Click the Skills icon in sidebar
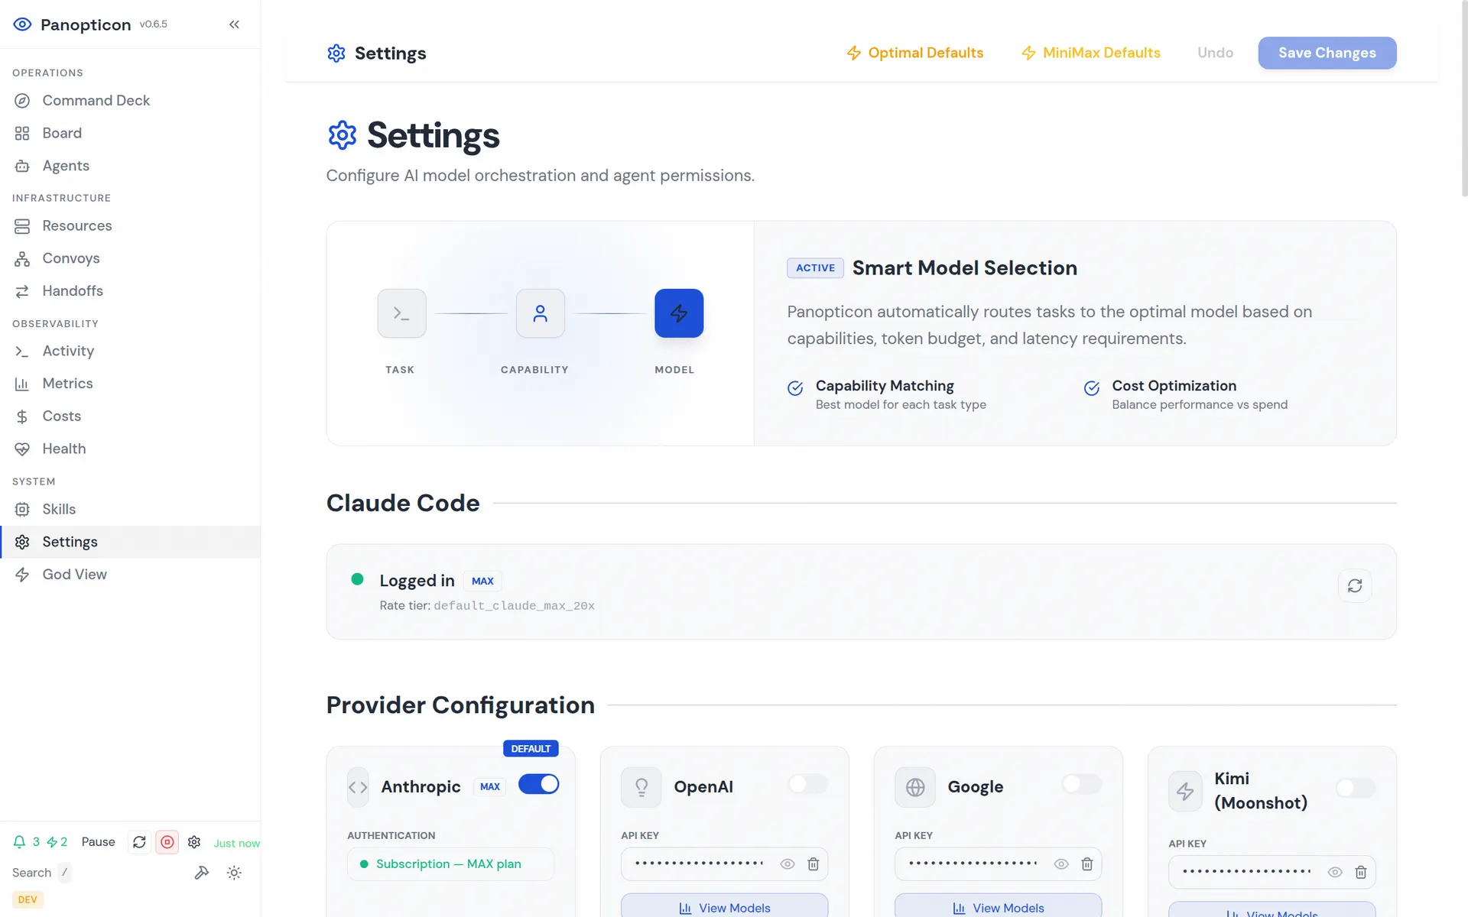 22,509
